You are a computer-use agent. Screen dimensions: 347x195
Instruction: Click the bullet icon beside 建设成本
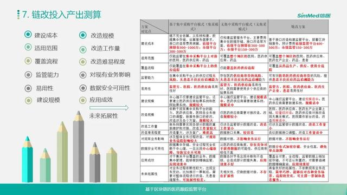point(28,34)
